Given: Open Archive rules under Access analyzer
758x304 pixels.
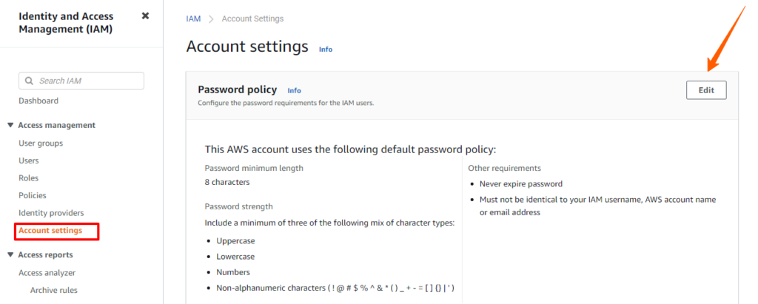Looking at the screenshot, I should [x=53, y=290].
